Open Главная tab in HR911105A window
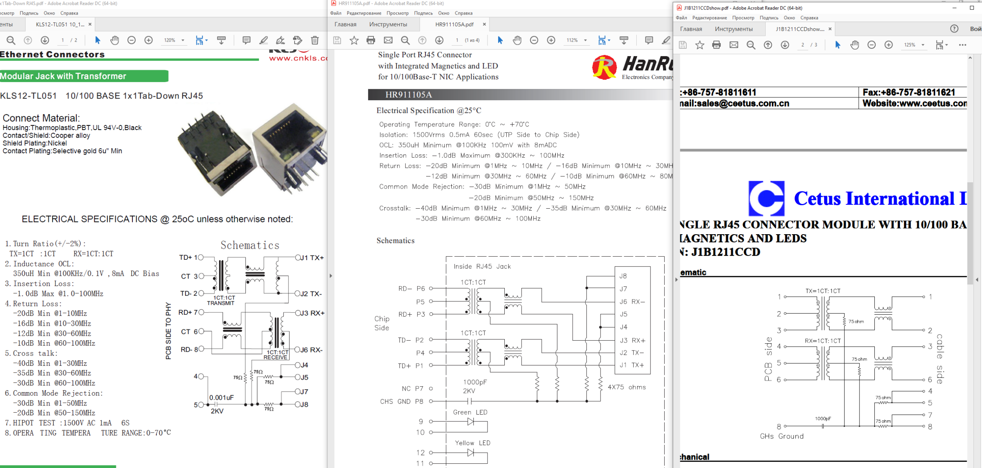 pos(345,24)
